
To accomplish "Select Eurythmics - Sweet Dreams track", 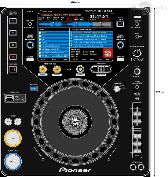I will (91, 36).
